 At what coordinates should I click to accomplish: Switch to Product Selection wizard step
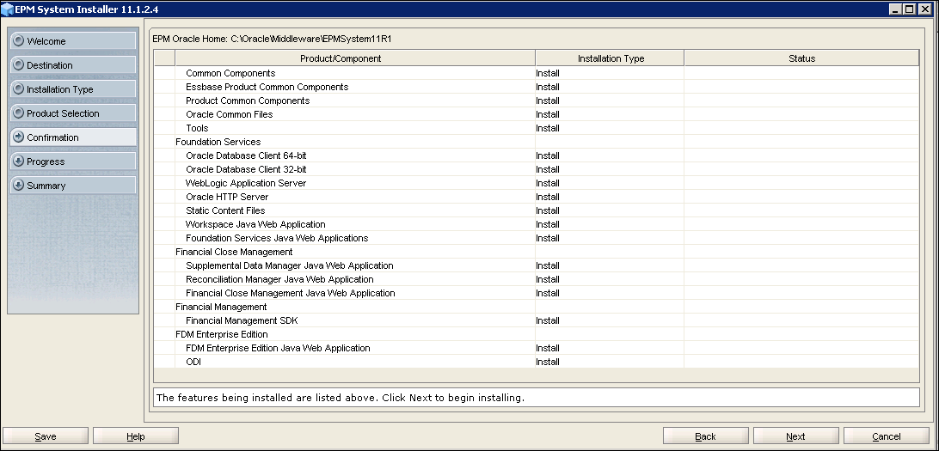click(x=73, y=113)
